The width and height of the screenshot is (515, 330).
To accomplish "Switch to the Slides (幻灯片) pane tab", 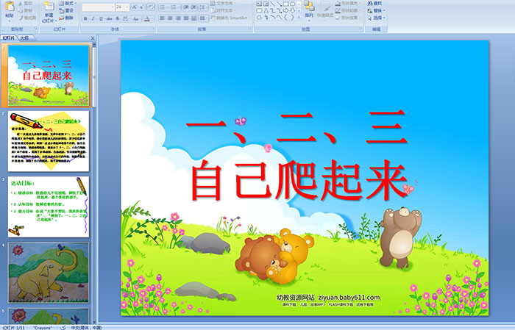I will click(x=8, y=37).
